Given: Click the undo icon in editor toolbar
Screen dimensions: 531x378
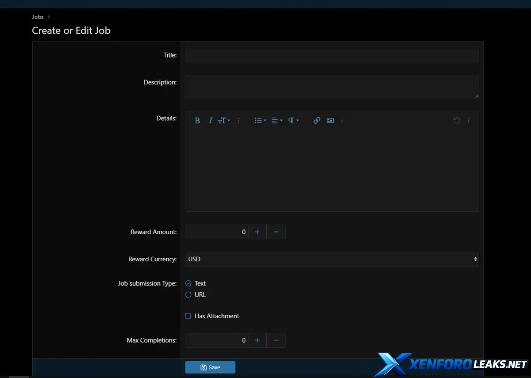Looking at the screenshot, I should pyautogui.click(x=457, y=121).
